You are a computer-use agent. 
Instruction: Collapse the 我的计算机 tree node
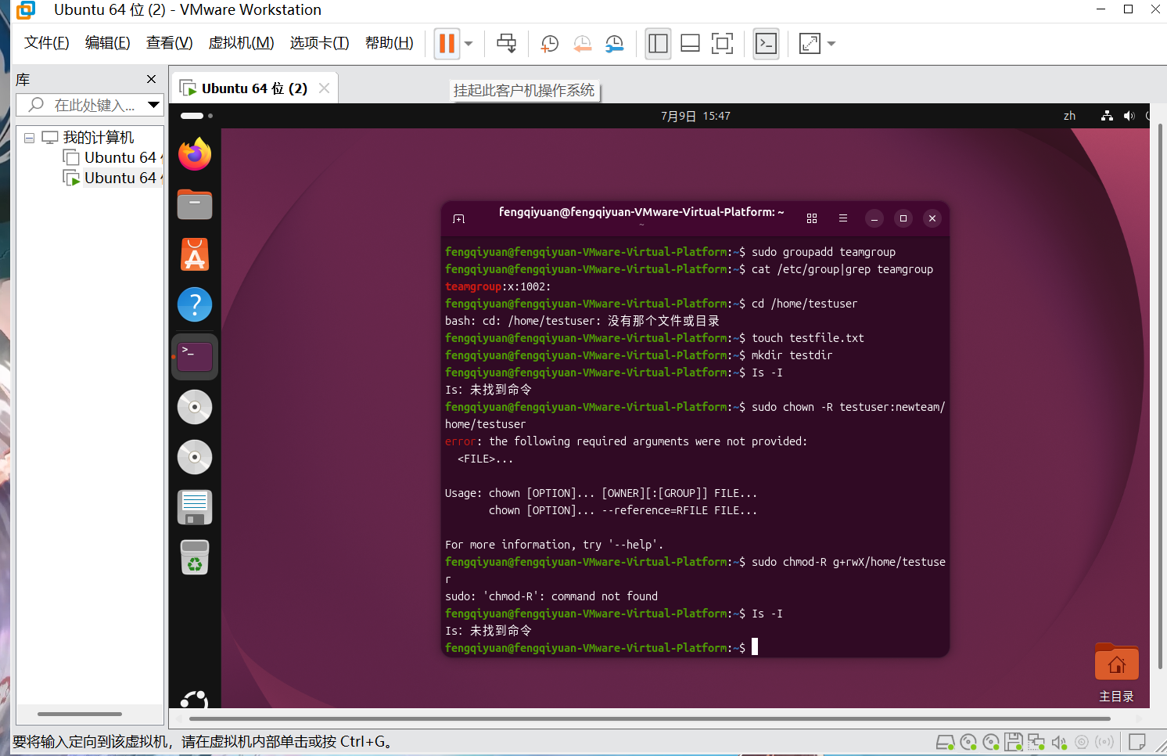(29, 138)
